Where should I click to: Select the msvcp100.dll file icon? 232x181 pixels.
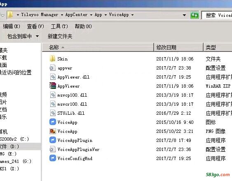tap(52, 95)
